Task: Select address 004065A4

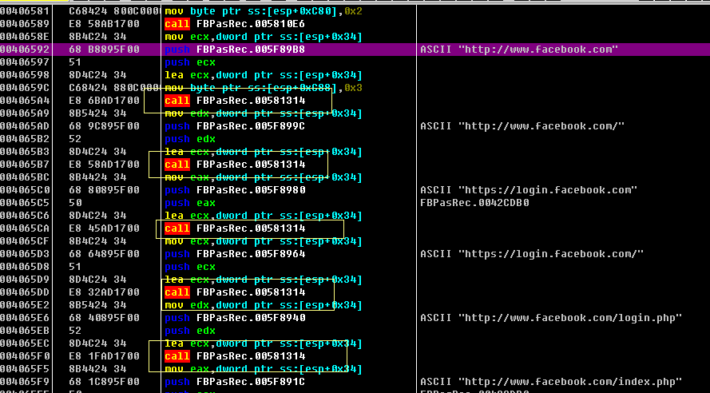Action: click(25, 100)
